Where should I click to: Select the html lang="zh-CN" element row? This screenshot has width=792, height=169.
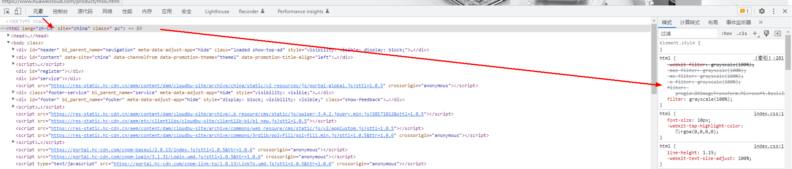tap(326, 28)
